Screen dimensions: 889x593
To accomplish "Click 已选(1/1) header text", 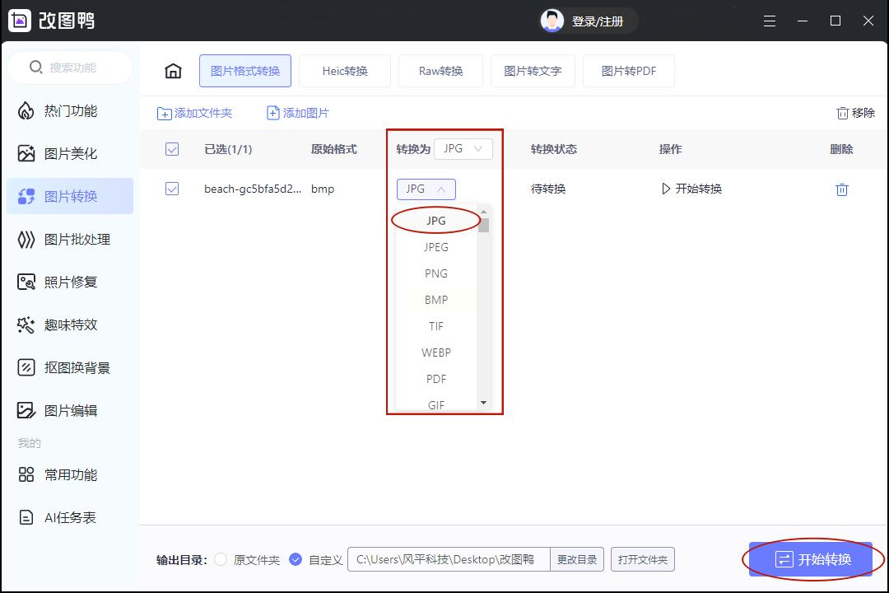I will (x=228, y=149).
